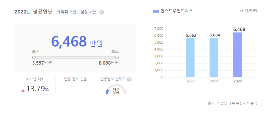The height and width of the screenshot is (118, 274).
Task: Select the 5,684 bar value label
Action: point(215,35)
